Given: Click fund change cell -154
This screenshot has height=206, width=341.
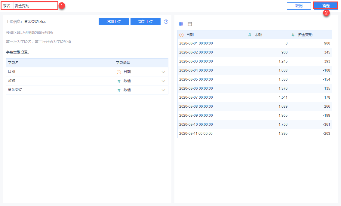Looking at the screenshot, I should 311,79.
